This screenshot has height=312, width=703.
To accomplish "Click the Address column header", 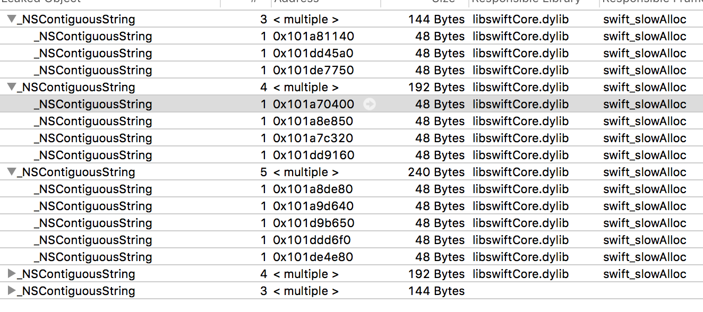I will 325,3.
